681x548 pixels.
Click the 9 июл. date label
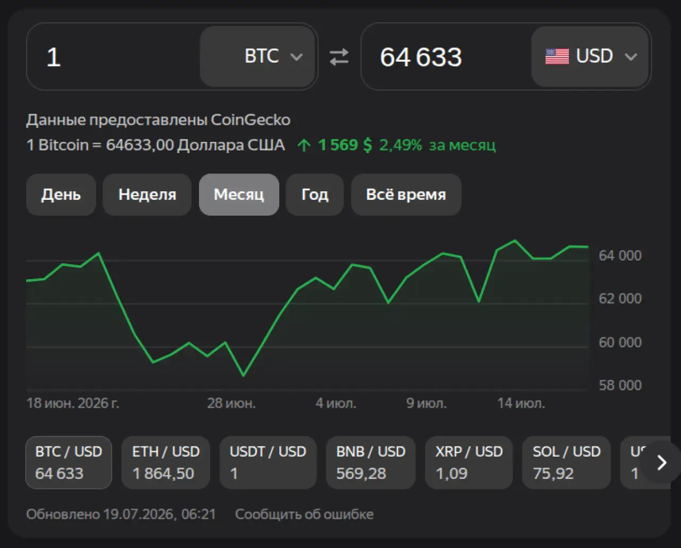[427, 403]
